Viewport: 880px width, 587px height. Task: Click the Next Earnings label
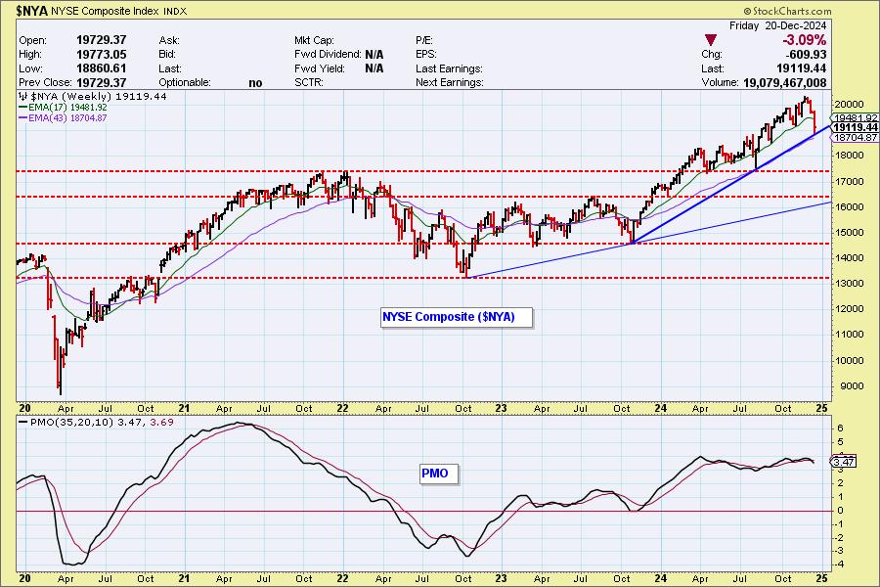click(450, 82)
